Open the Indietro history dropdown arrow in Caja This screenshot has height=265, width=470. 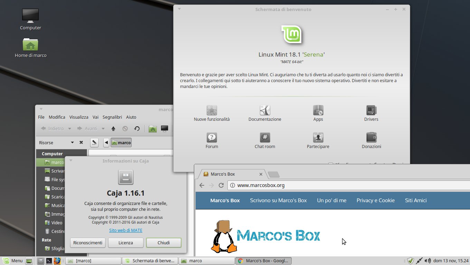click(x=69, y=129)
